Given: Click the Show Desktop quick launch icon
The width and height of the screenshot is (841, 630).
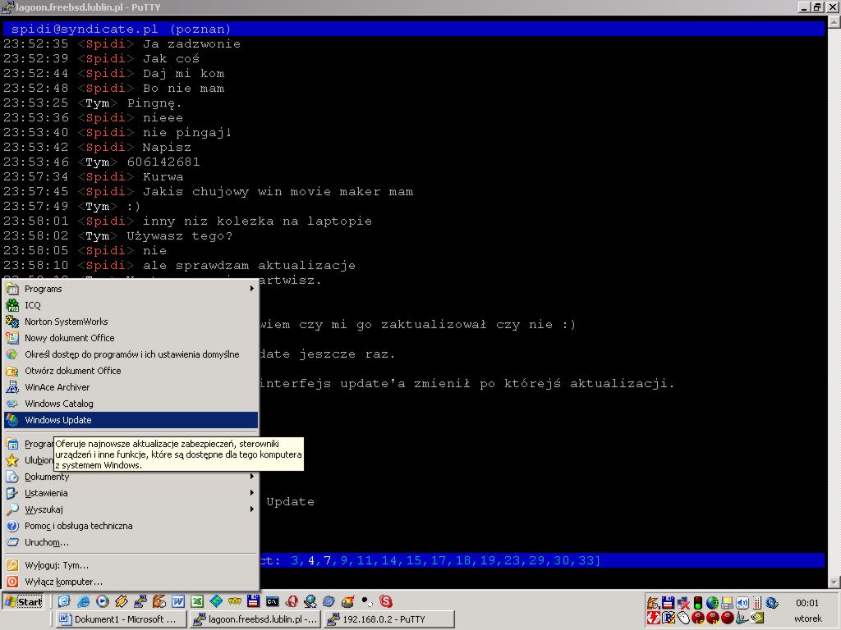Looking at the screenshot, I should pos(64,601).
